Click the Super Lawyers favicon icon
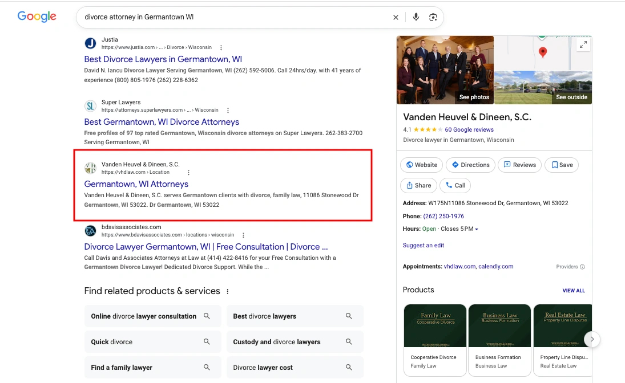Image resolution: width=625 pixels, height=383 pixels. [91, 106]
